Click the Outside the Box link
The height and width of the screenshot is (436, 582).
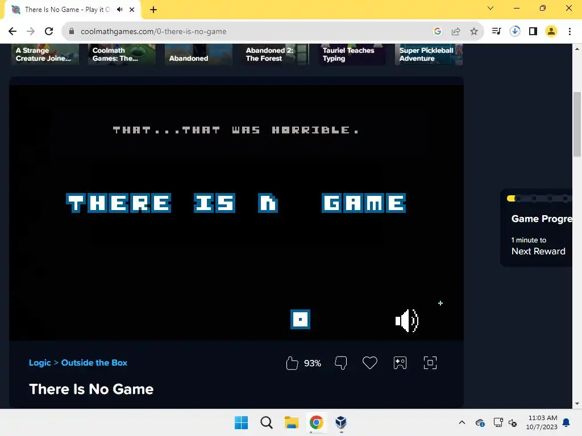tap(94, 363)
